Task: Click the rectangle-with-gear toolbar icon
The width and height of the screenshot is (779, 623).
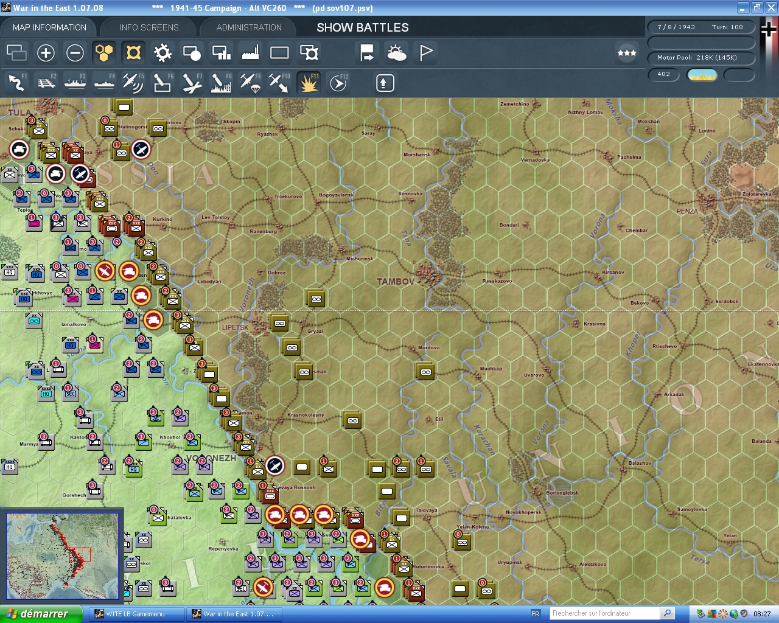Action: 309,53
